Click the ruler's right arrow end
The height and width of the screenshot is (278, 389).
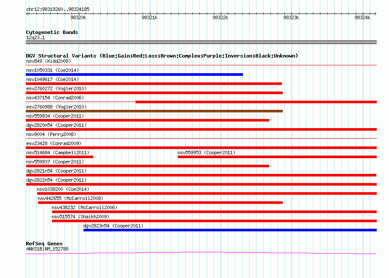click(375, 14)
